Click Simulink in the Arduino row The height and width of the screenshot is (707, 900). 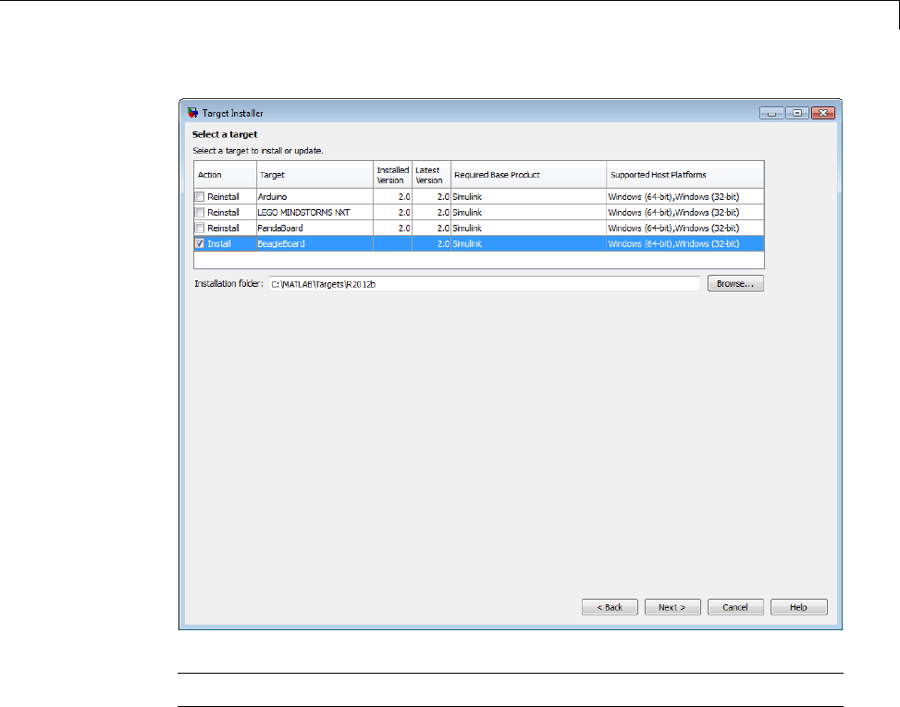click(x=467, y=196)
